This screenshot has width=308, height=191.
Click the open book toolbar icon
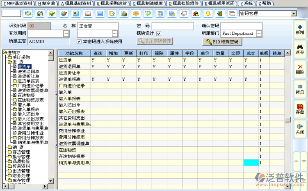pos(88,14)
